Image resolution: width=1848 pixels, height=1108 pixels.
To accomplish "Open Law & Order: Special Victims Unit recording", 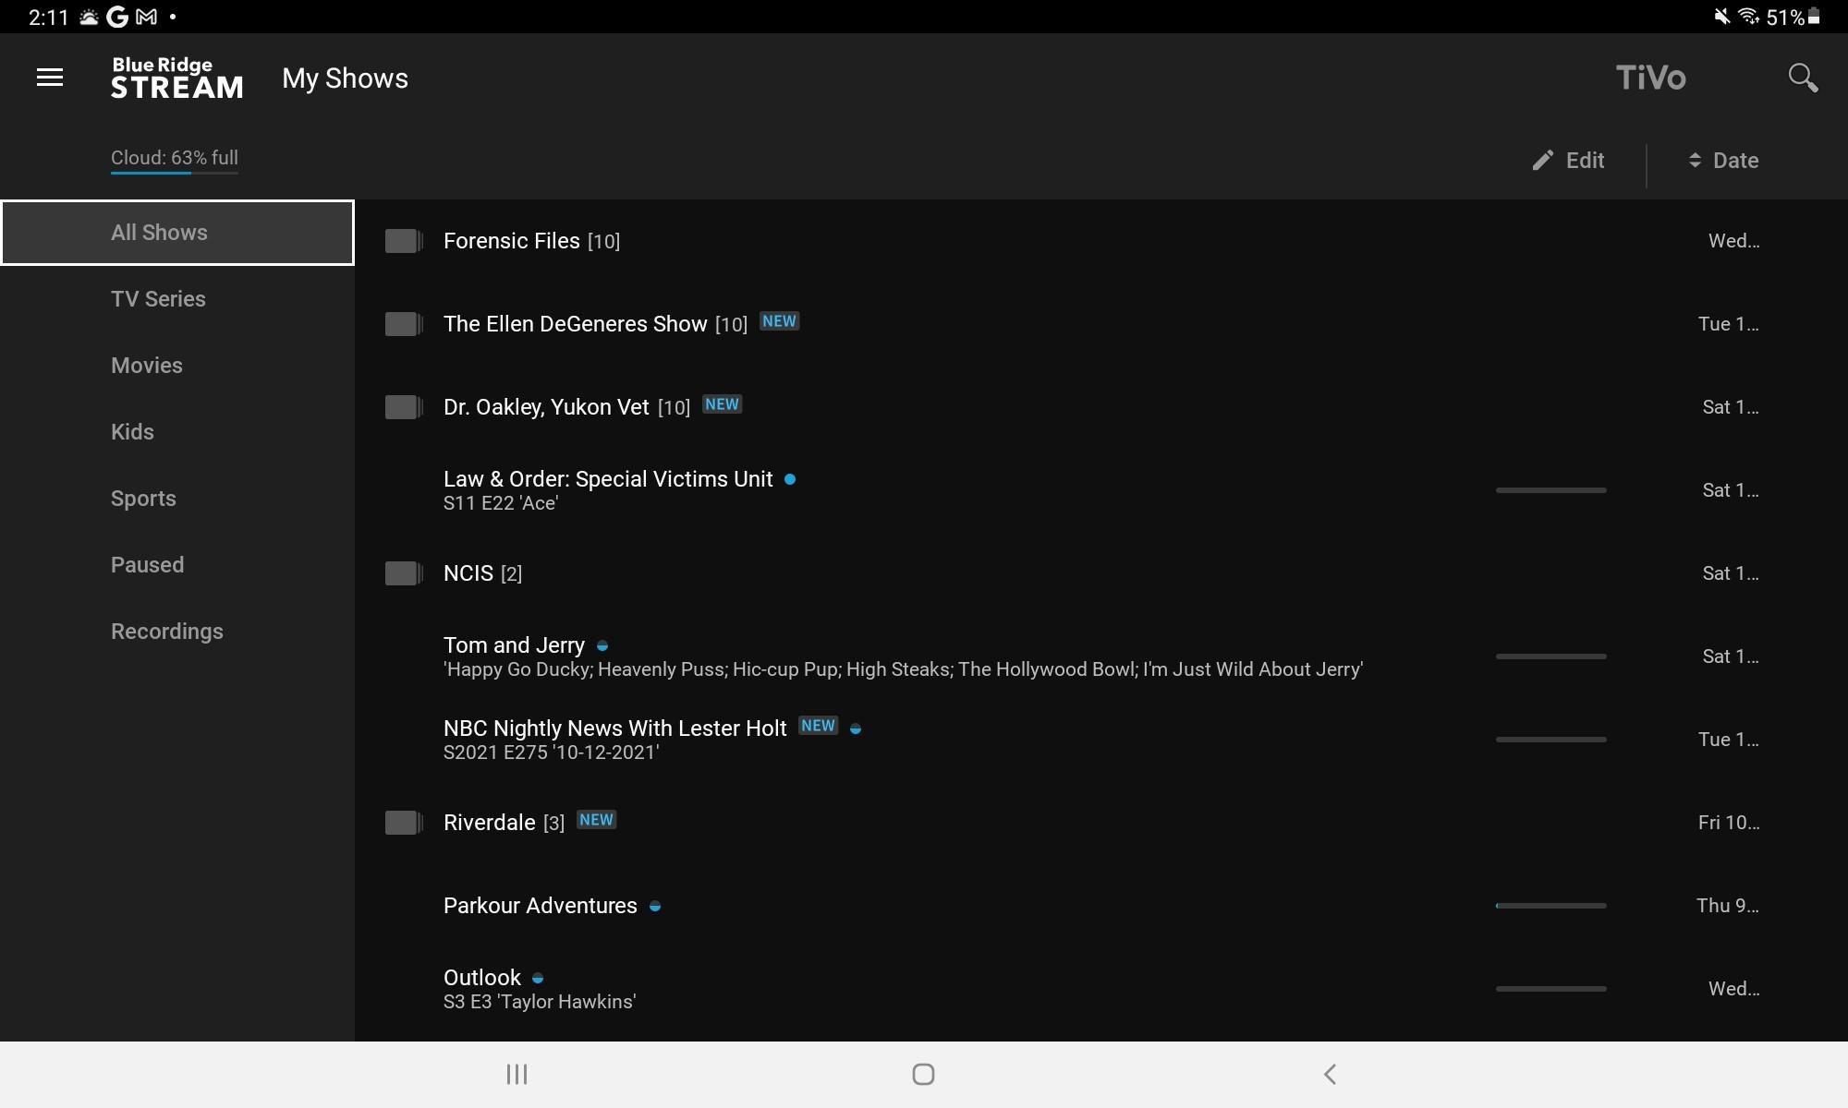I will coord(608,479).
